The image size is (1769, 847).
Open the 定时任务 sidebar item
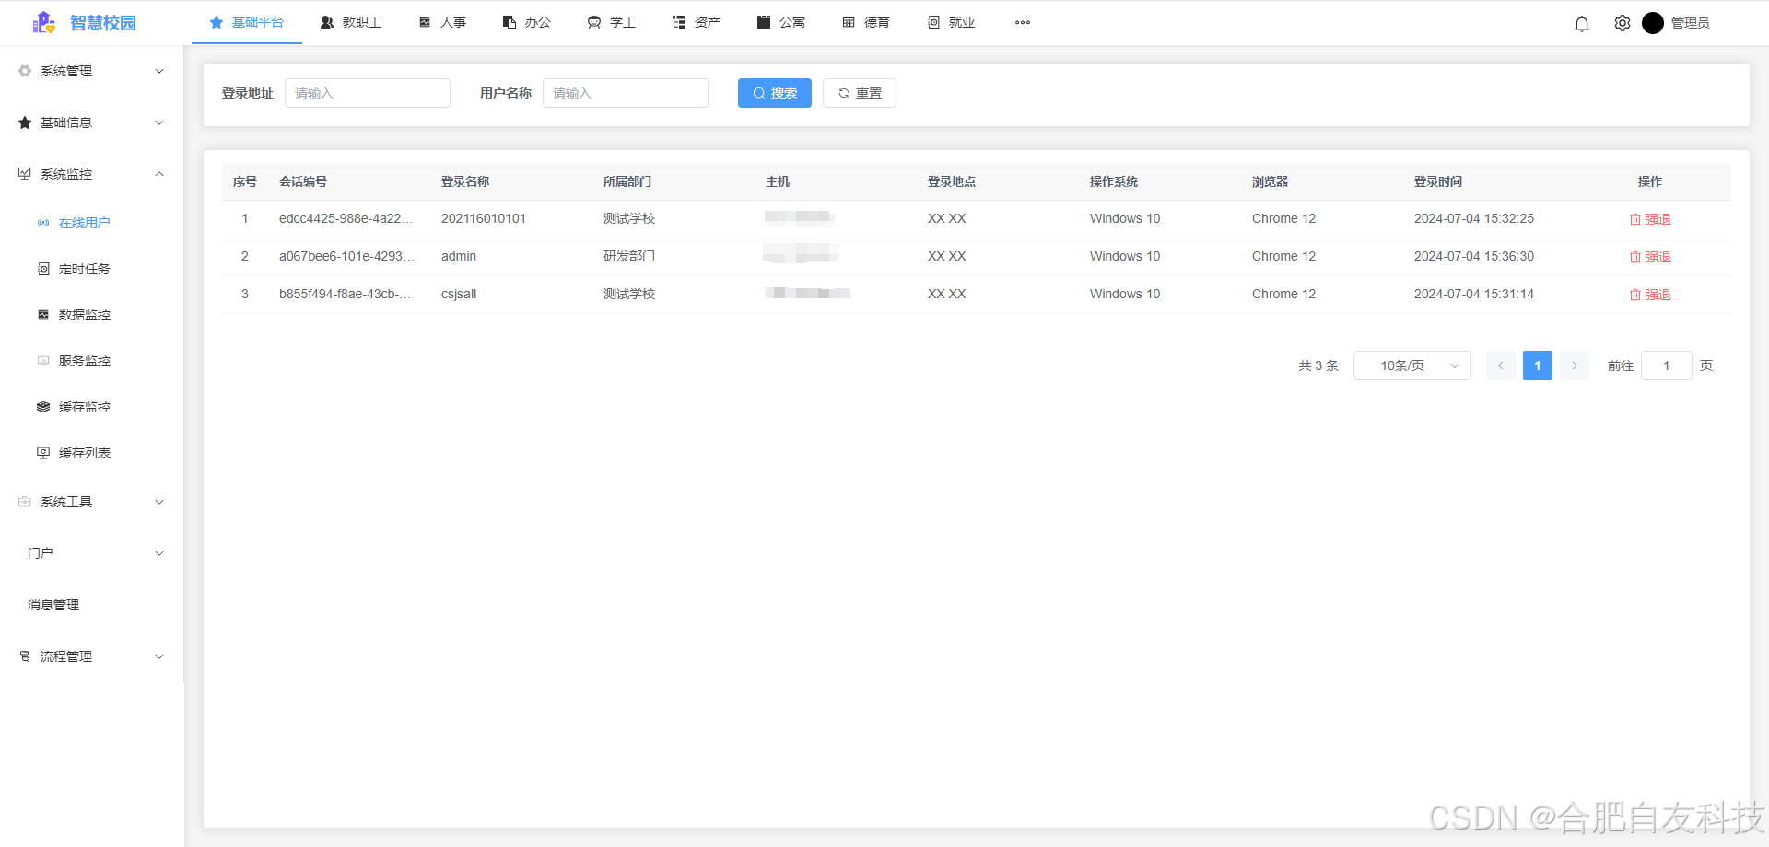point(84,269)
